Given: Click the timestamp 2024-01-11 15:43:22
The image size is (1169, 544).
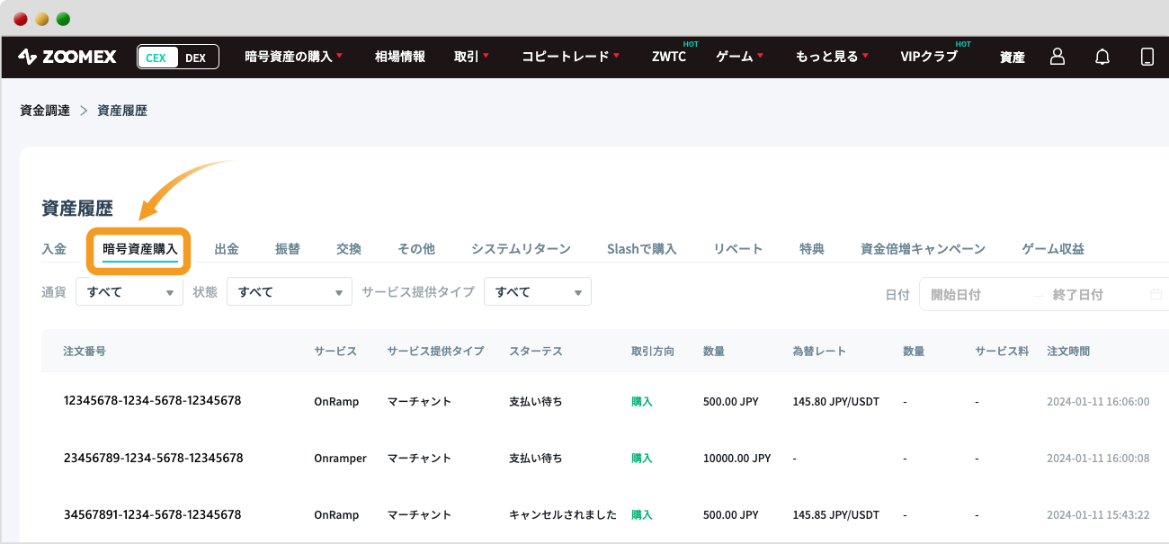Looking at the screenshot, I should coord(1098,515).
